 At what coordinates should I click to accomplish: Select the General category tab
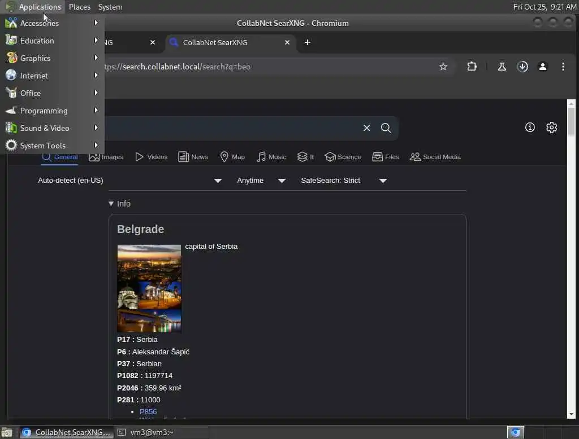coord(59,157)
